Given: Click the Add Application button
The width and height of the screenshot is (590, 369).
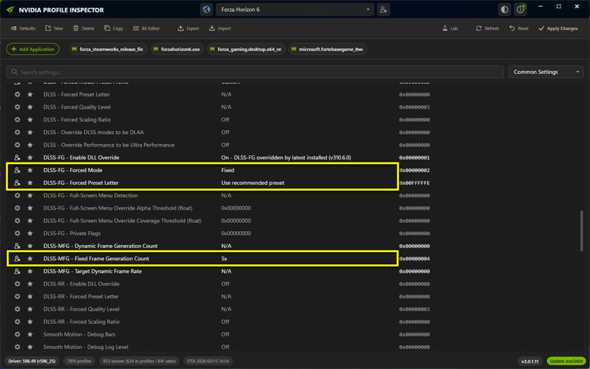Looking at the screenshot, I should [33, 49].
